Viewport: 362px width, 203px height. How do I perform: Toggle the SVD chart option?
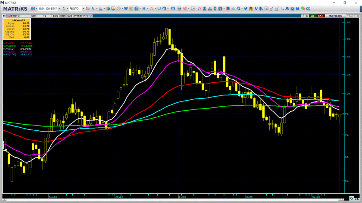(x=70, y=16)
